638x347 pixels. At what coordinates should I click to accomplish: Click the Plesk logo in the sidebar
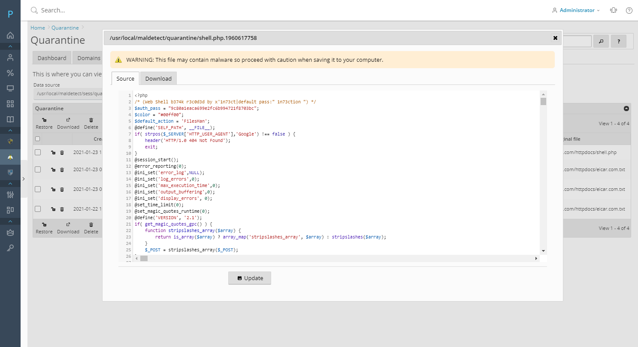pos(10,14)
